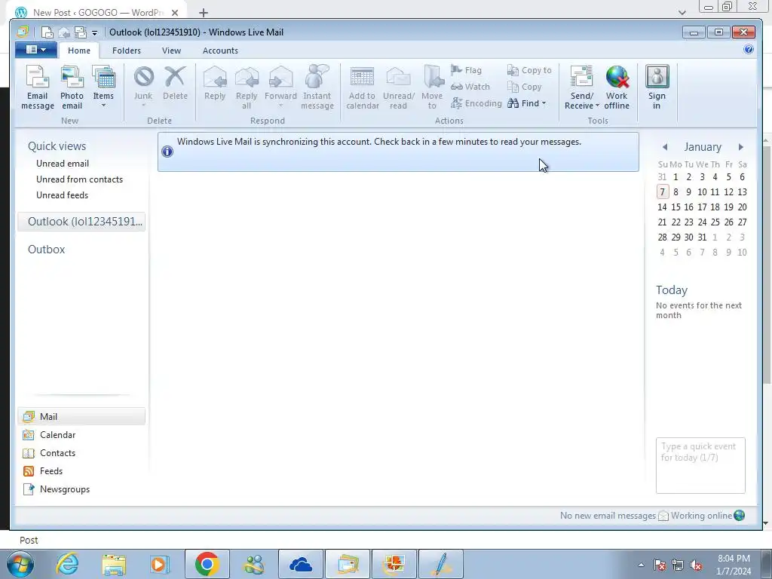Screen dimensions: 772x579
Task: Click the Flag button
Action: point(466,70)
